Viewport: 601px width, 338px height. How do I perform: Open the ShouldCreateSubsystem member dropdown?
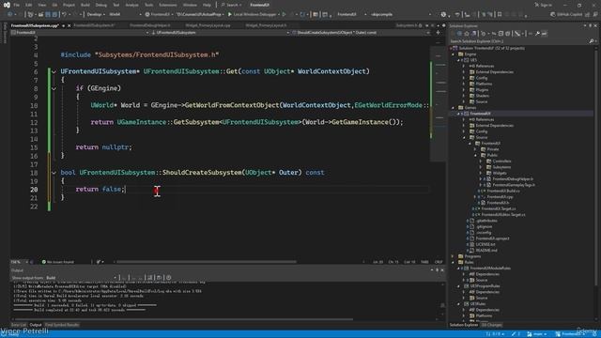tap(361, 33)
